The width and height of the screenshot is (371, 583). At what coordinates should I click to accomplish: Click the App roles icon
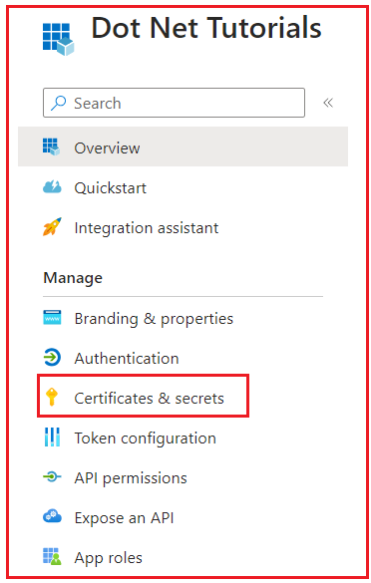52,556
